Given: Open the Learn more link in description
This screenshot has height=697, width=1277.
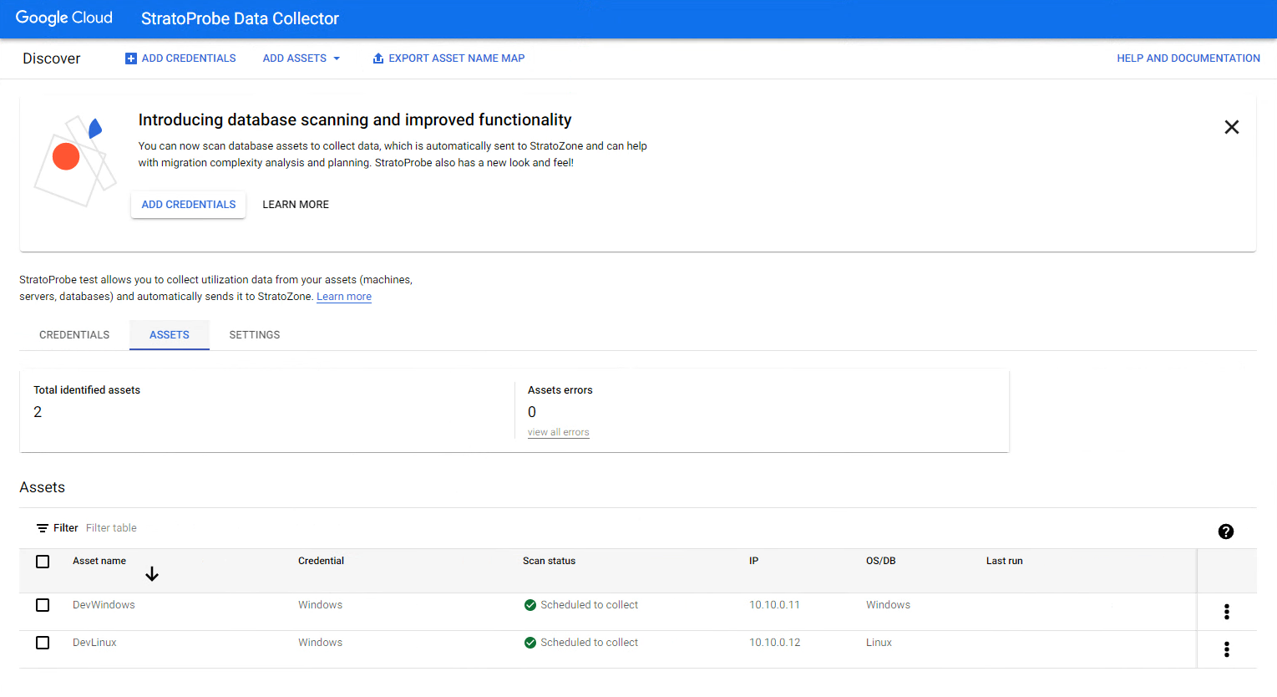Looking at the screenshot, I should [344, 297].
